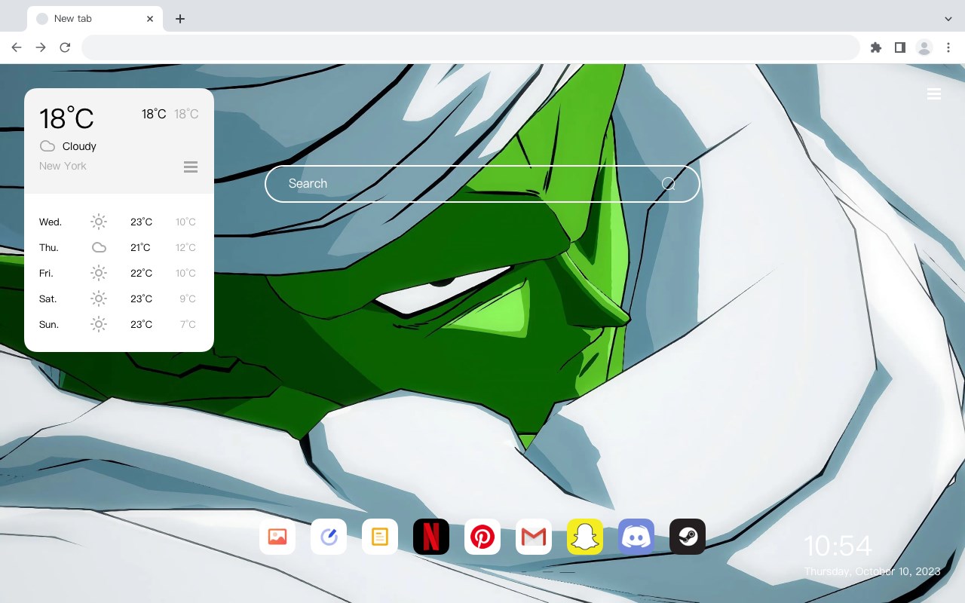Click Wednesday's sunny icon
Viewport: 965px width, 603px height.
pos(99,222)
